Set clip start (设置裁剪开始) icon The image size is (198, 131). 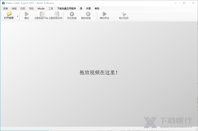42,14
